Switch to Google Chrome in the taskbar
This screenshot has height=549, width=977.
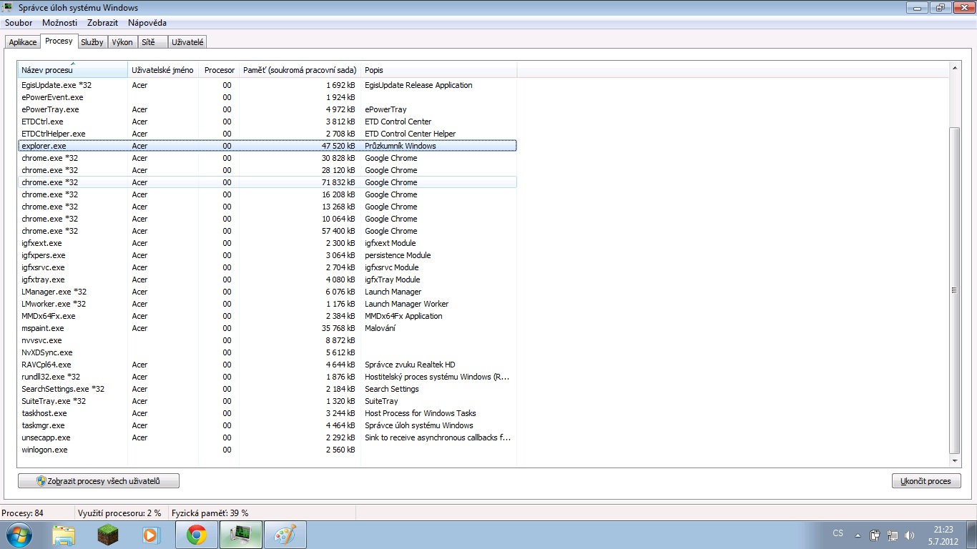(196, 535)
